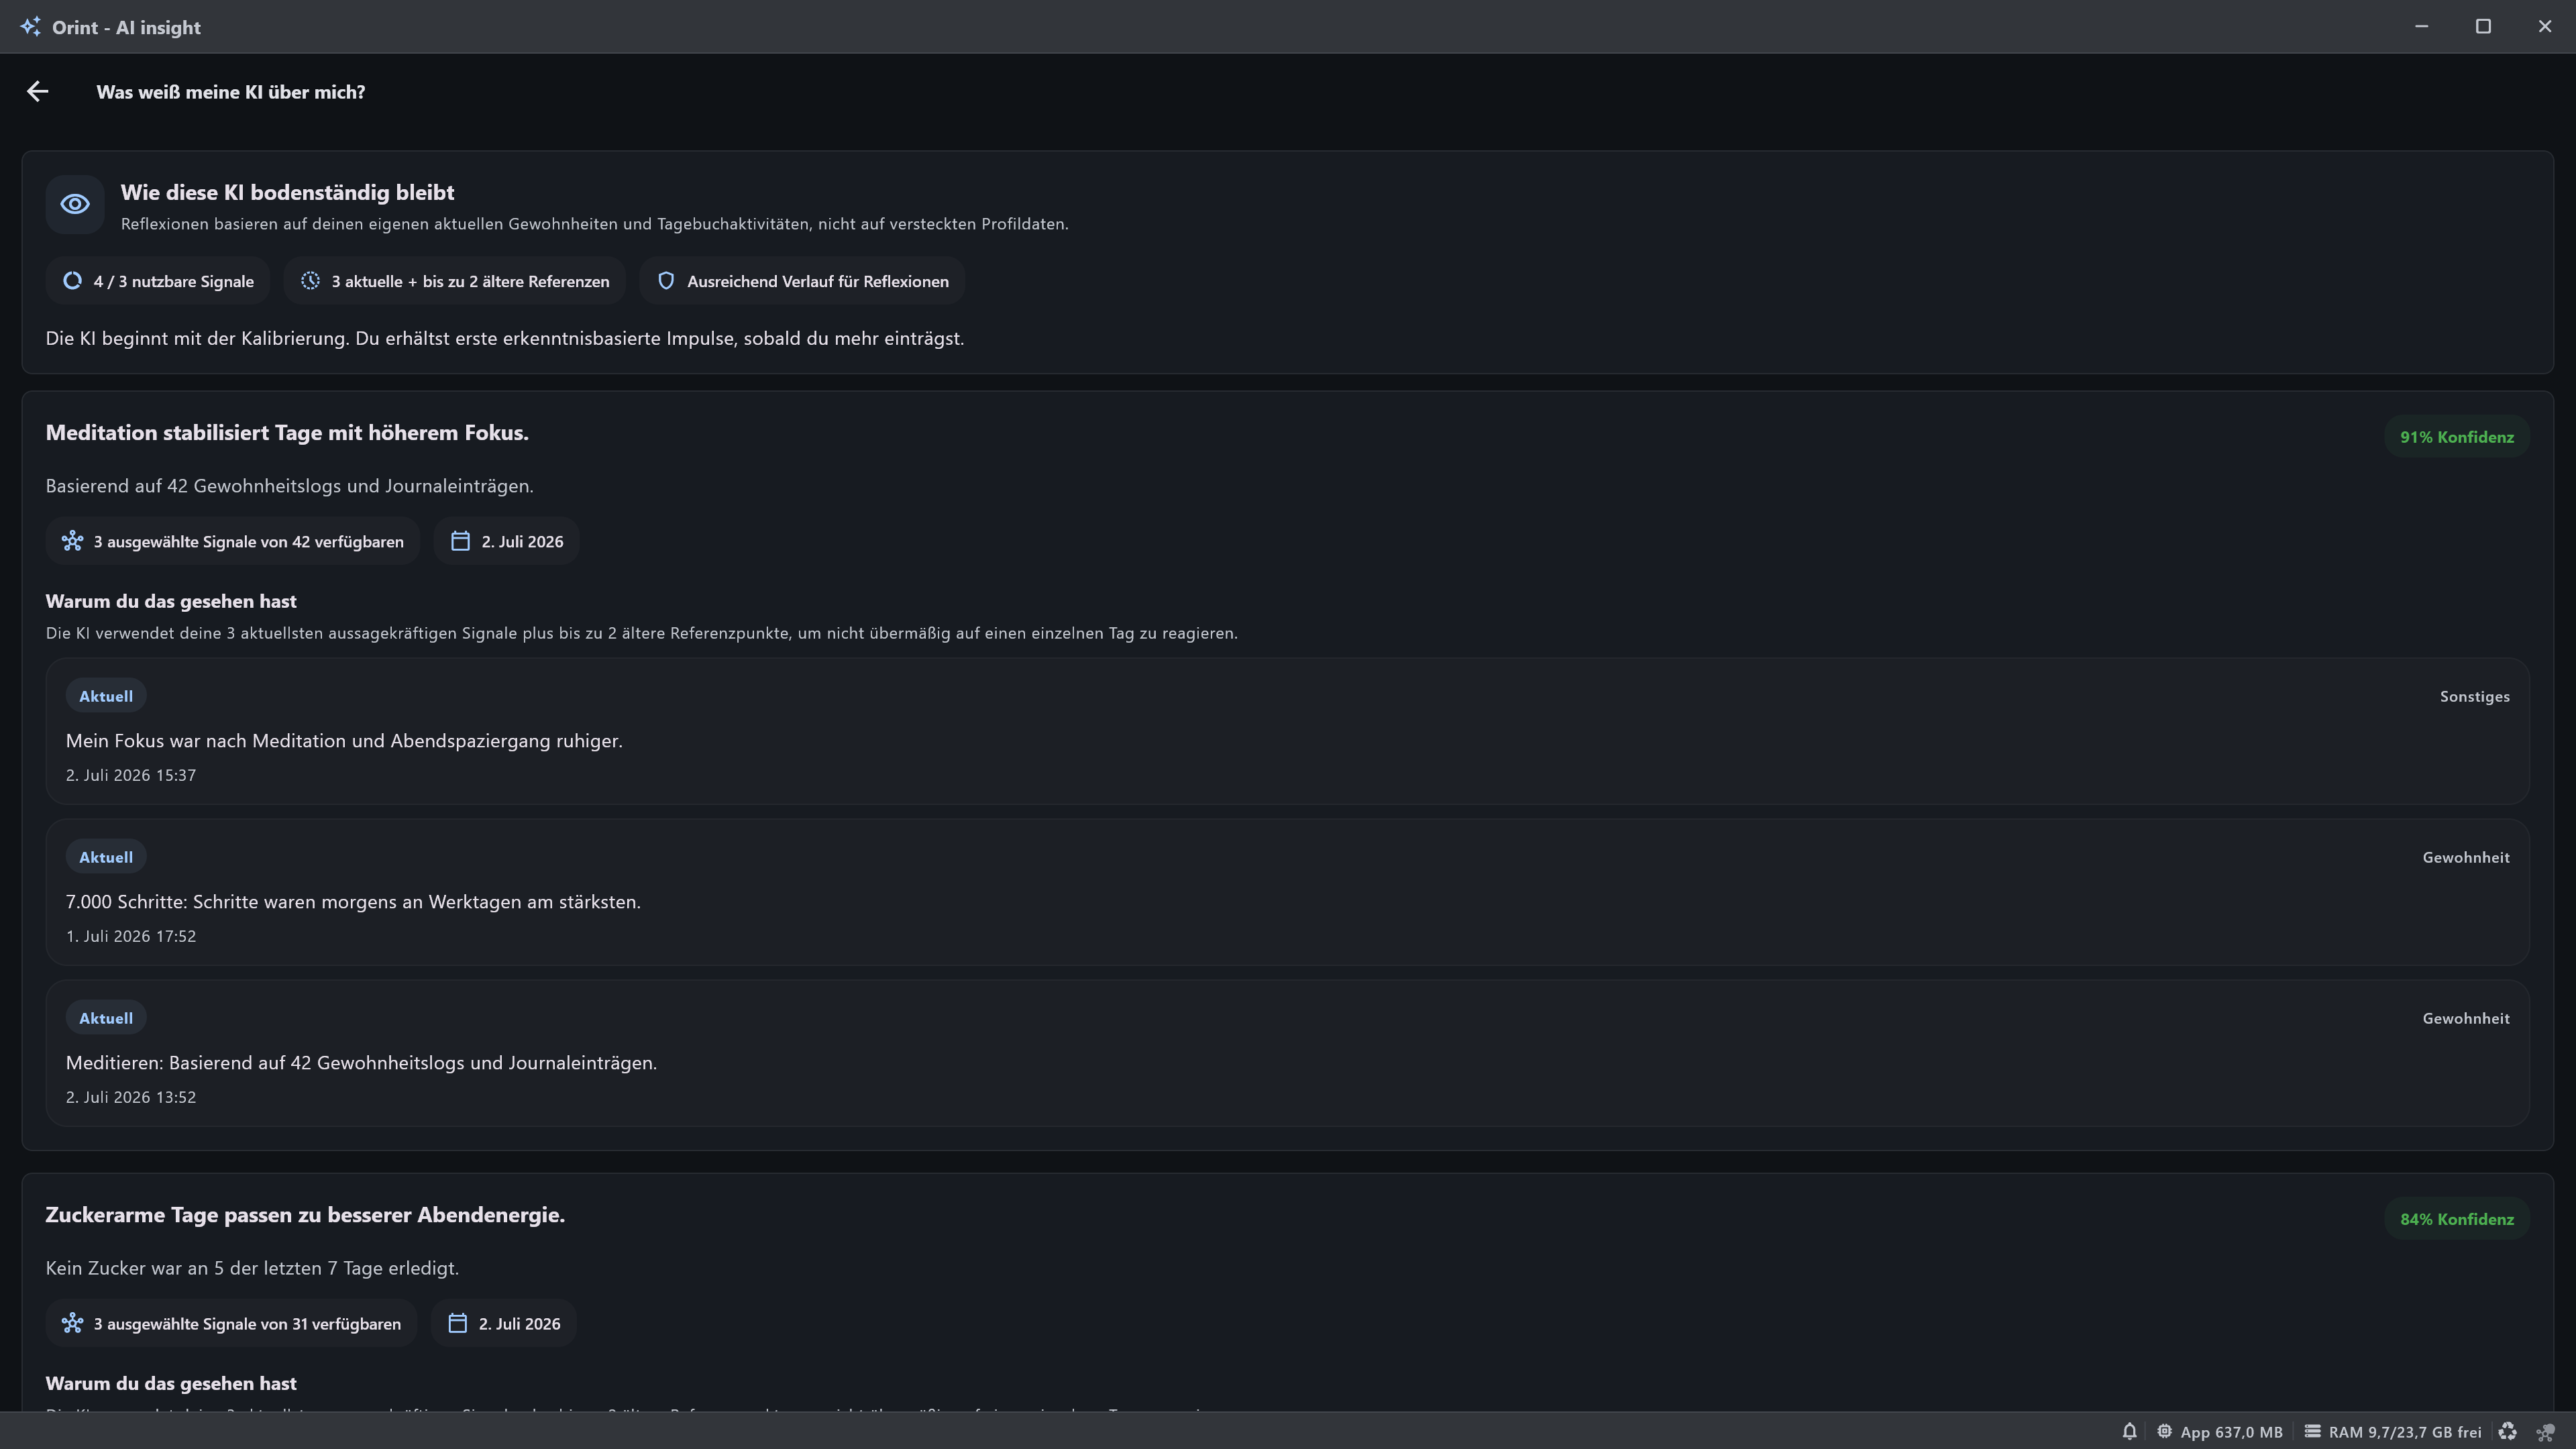The width and height of the screenshot is (2576, 1449).
Task: Click 'Aktuell' tag on Mein Fokus entry
Action: pyautogui.click(x=106, y=696)
